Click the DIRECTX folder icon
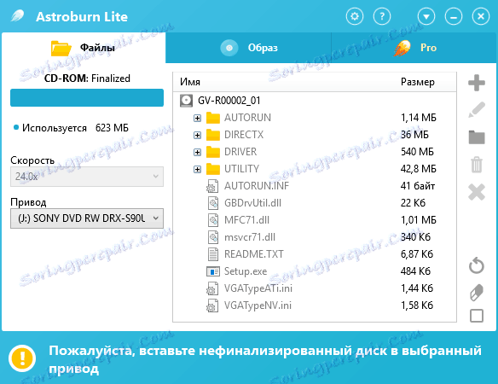This screenshot has height=384, width=498. tap(213, 135)
